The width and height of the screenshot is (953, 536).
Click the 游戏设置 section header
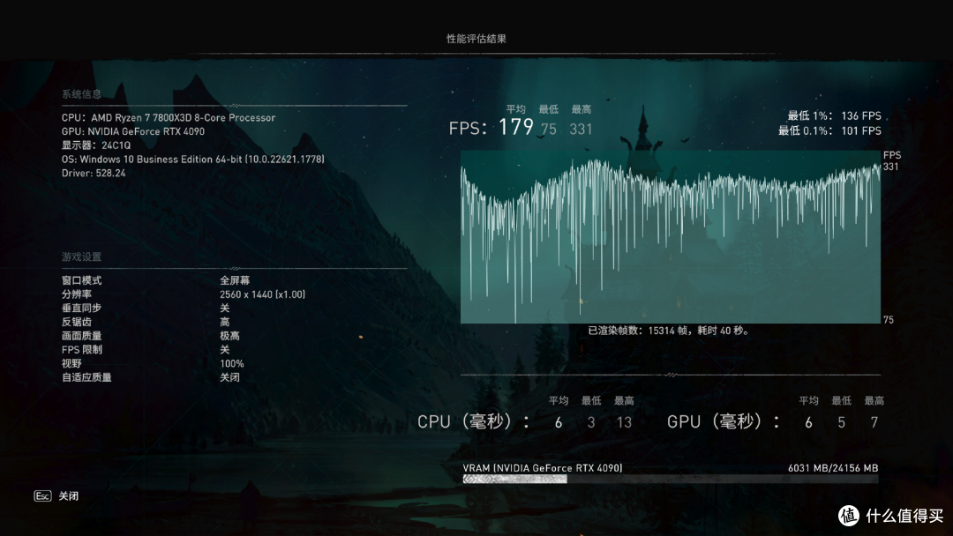[x=81, y=257]
